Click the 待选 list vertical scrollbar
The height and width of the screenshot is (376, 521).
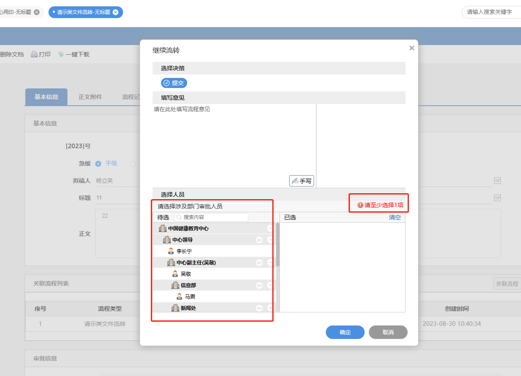(278, 245)
